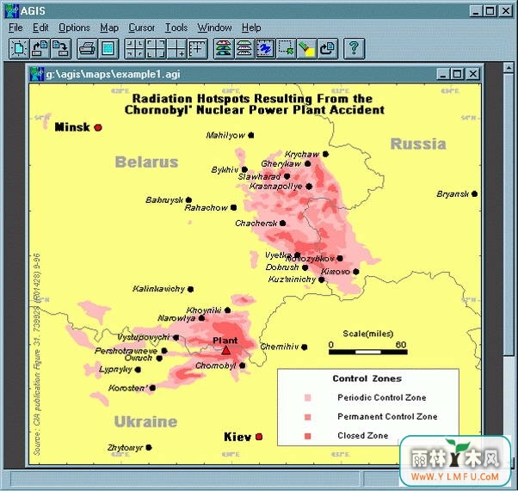Screen dimensions: 518x491
Task: Click the dashed rectangle selection icon
Action: (286, 48)
